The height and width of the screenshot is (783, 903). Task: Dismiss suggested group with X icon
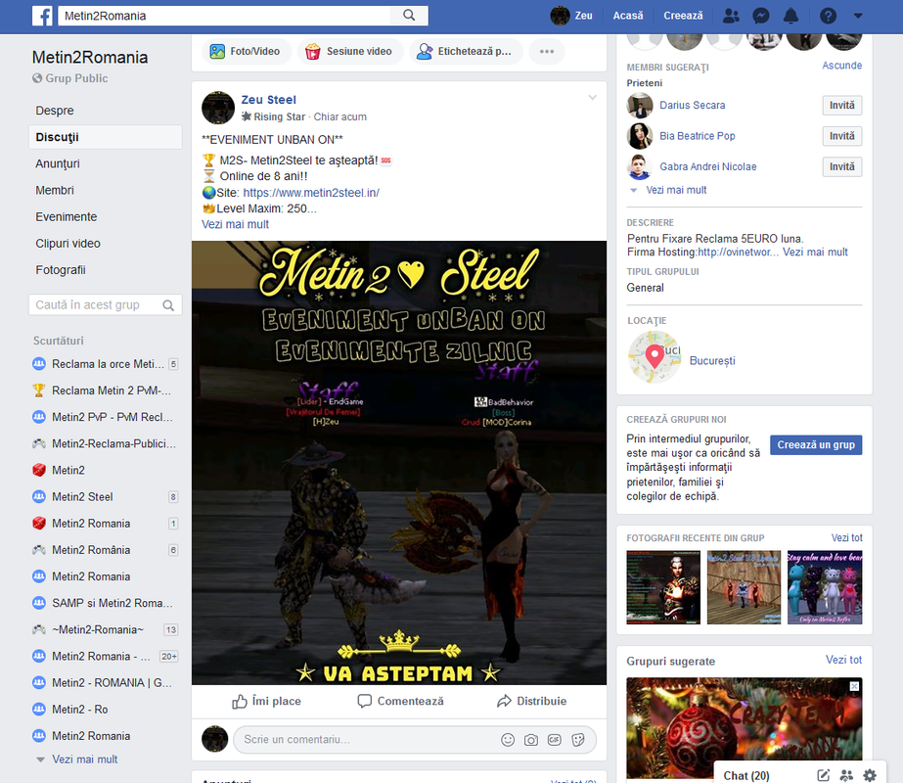pyautogui.click(x=855, y=686)
